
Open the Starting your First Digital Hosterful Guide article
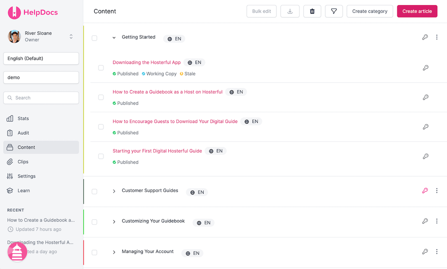pos(157,151)
